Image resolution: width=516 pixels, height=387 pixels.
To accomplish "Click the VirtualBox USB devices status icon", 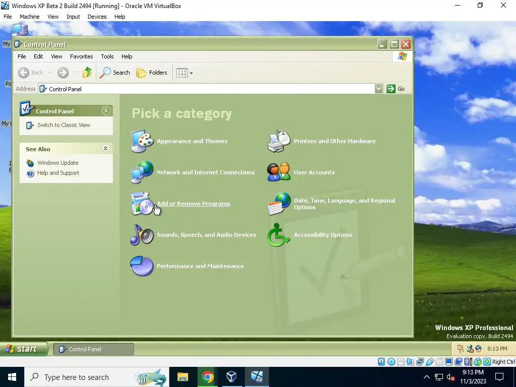I will 429,362.
